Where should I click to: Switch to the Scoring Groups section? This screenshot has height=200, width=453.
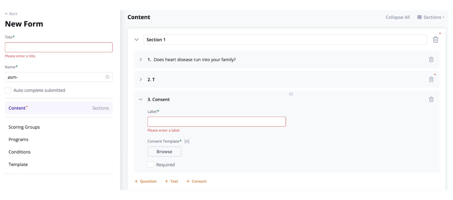[x=24, y=127]
